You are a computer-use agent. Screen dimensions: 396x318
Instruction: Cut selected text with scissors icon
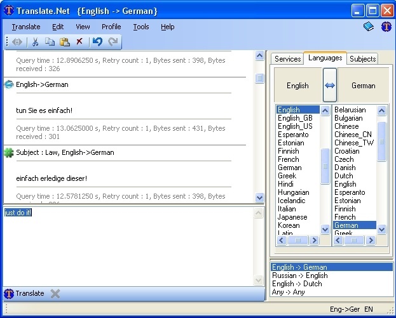35,42
